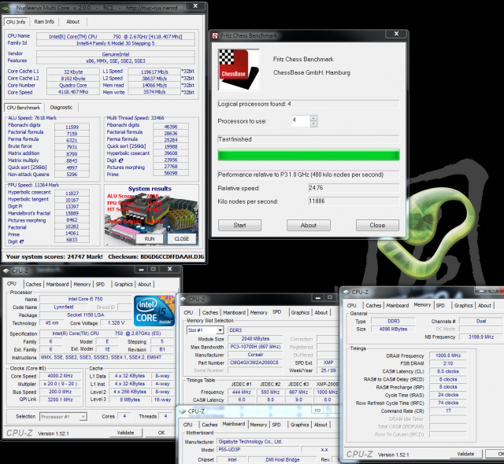
Task: Click Validate in left CPU-Z window
Action: pyautogui.click(x=125, y=433)
